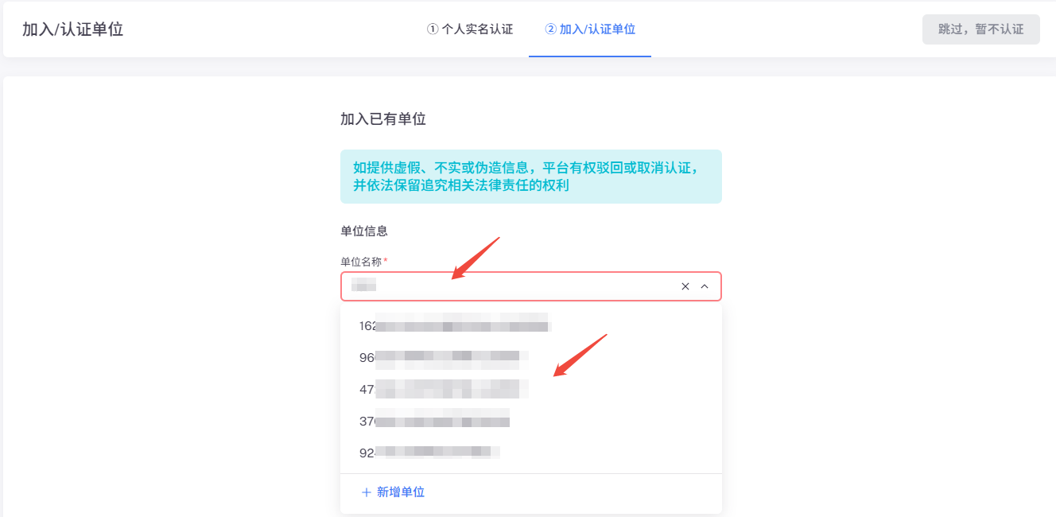Pick the list entry beginning with 37
The width and height of the screenshot is (1056, 517).
(531, 421)
